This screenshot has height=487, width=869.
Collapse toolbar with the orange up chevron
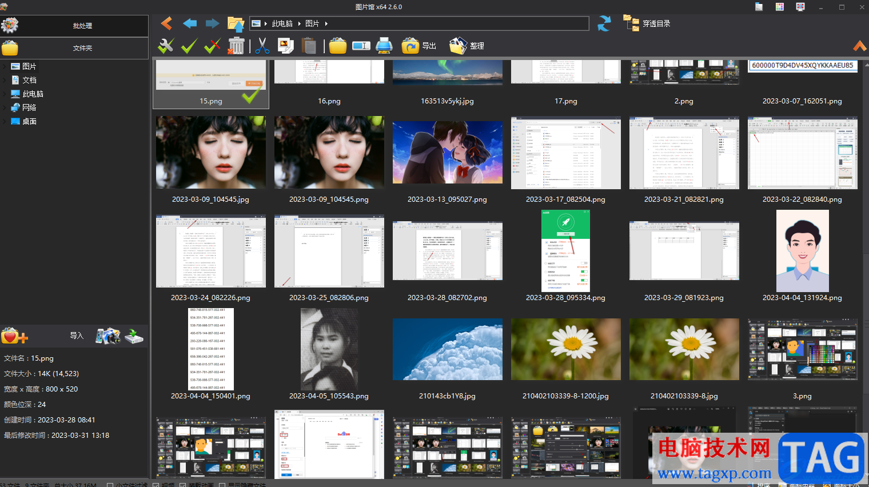coord(859,46)
